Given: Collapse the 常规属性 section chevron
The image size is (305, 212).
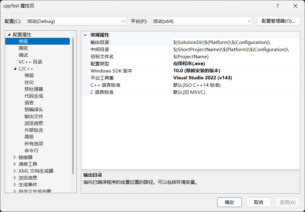Looking at the screenshot, I should point(85,35).
